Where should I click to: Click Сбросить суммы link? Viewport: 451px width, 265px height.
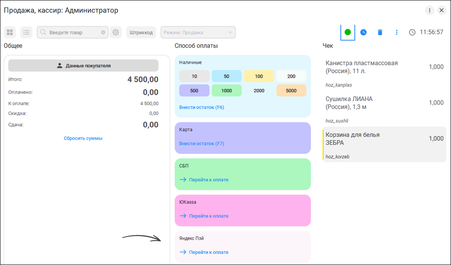(83, 138)
